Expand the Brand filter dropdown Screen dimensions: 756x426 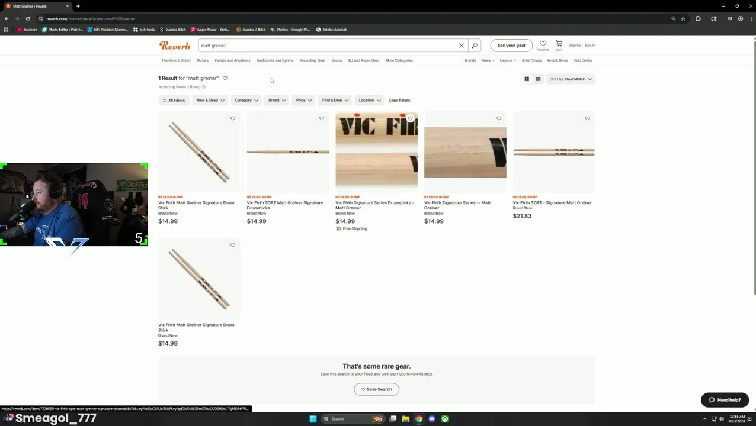point(277,100)
